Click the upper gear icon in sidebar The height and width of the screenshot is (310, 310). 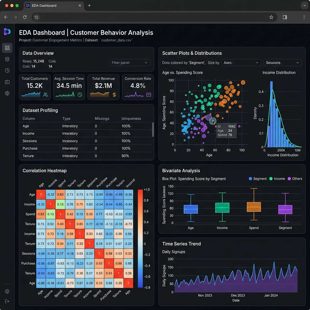[x=7, y=93]
